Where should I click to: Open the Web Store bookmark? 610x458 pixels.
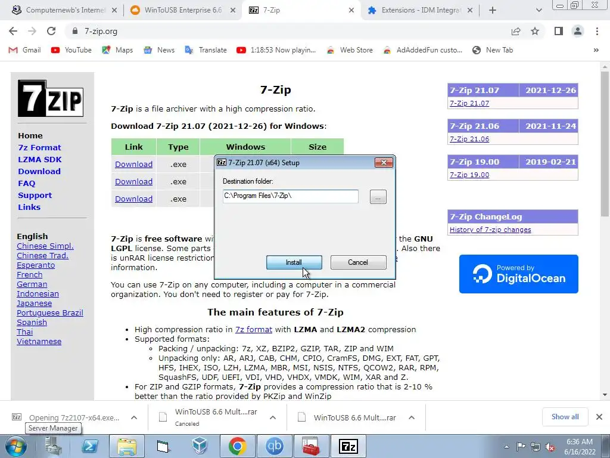coord(349,50)
